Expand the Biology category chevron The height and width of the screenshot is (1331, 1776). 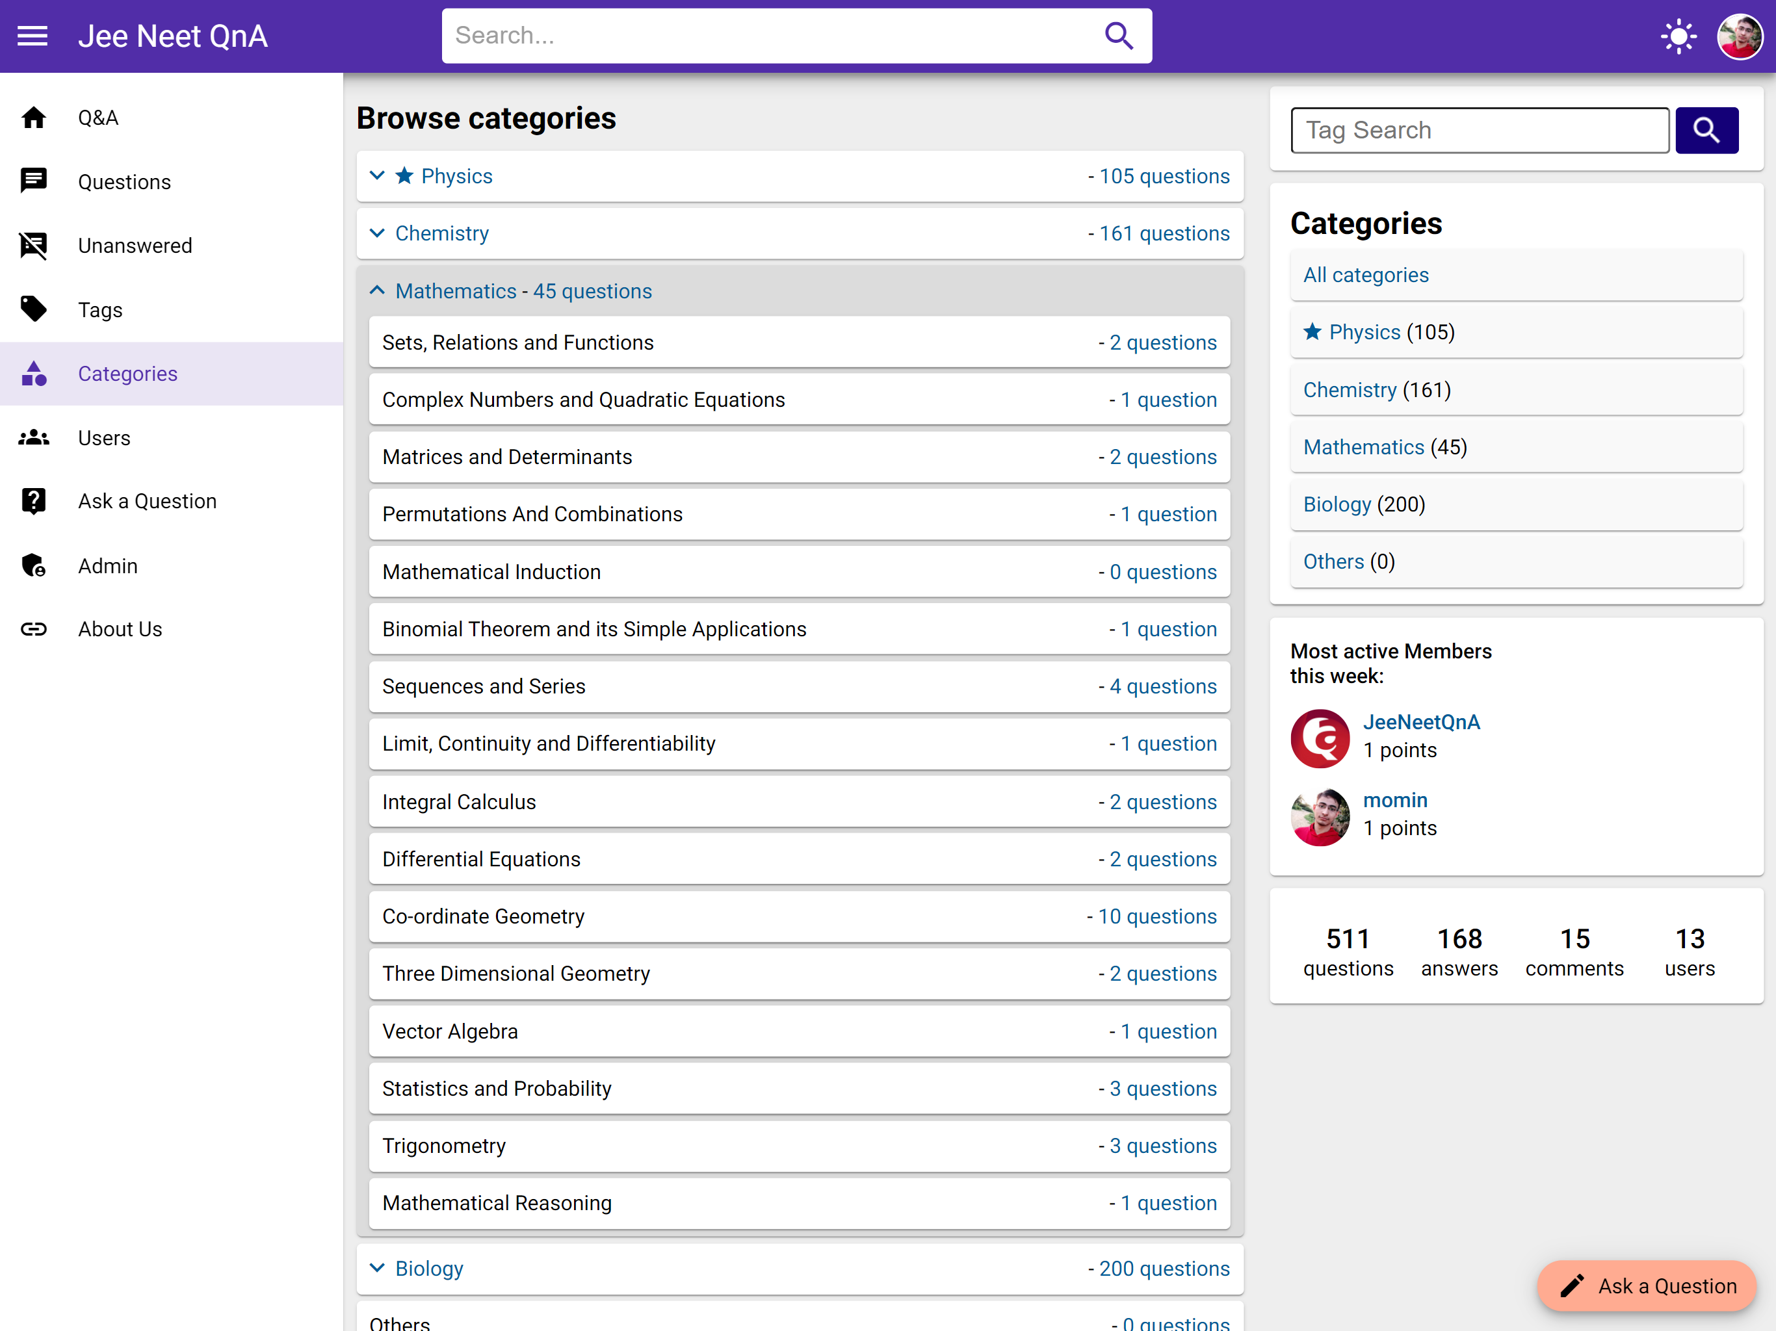point(376,1269)
